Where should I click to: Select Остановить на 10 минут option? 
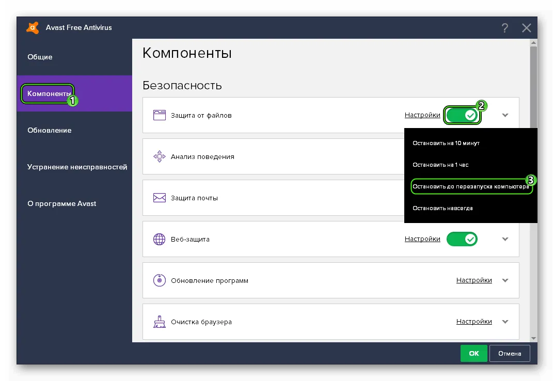point(446,143)
